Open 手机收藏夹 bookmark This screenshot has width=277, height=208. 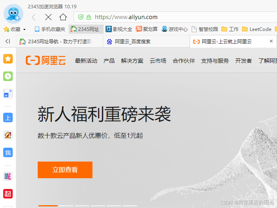50,29
